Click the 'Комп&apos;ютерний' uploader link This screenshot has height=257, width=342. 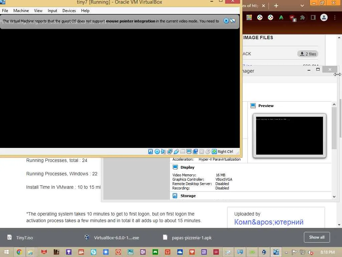tap(269, 222)
